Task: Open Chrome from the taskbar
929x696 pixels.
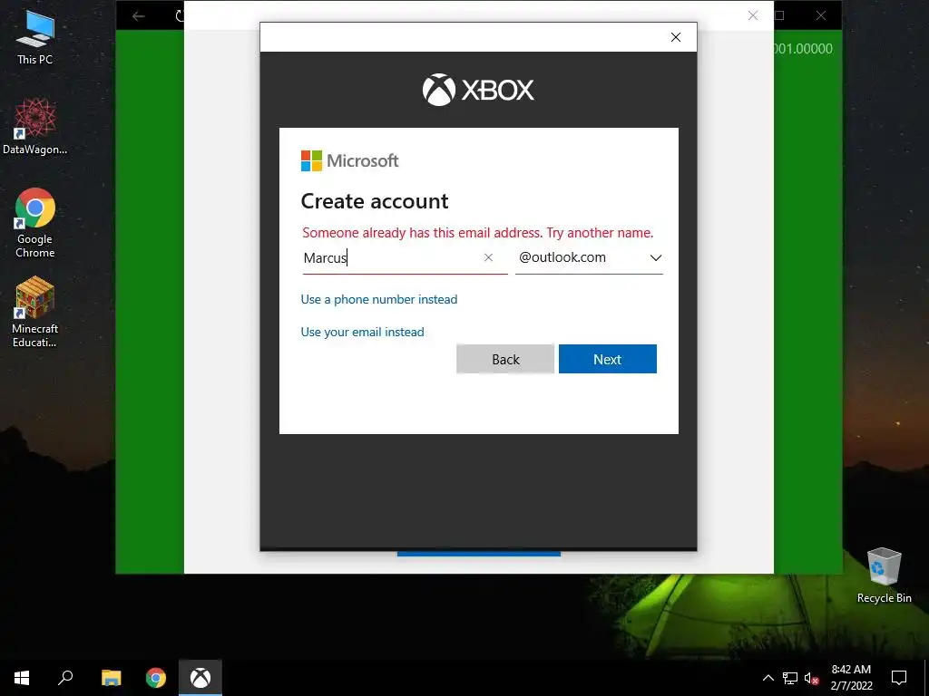Action: 156,678
